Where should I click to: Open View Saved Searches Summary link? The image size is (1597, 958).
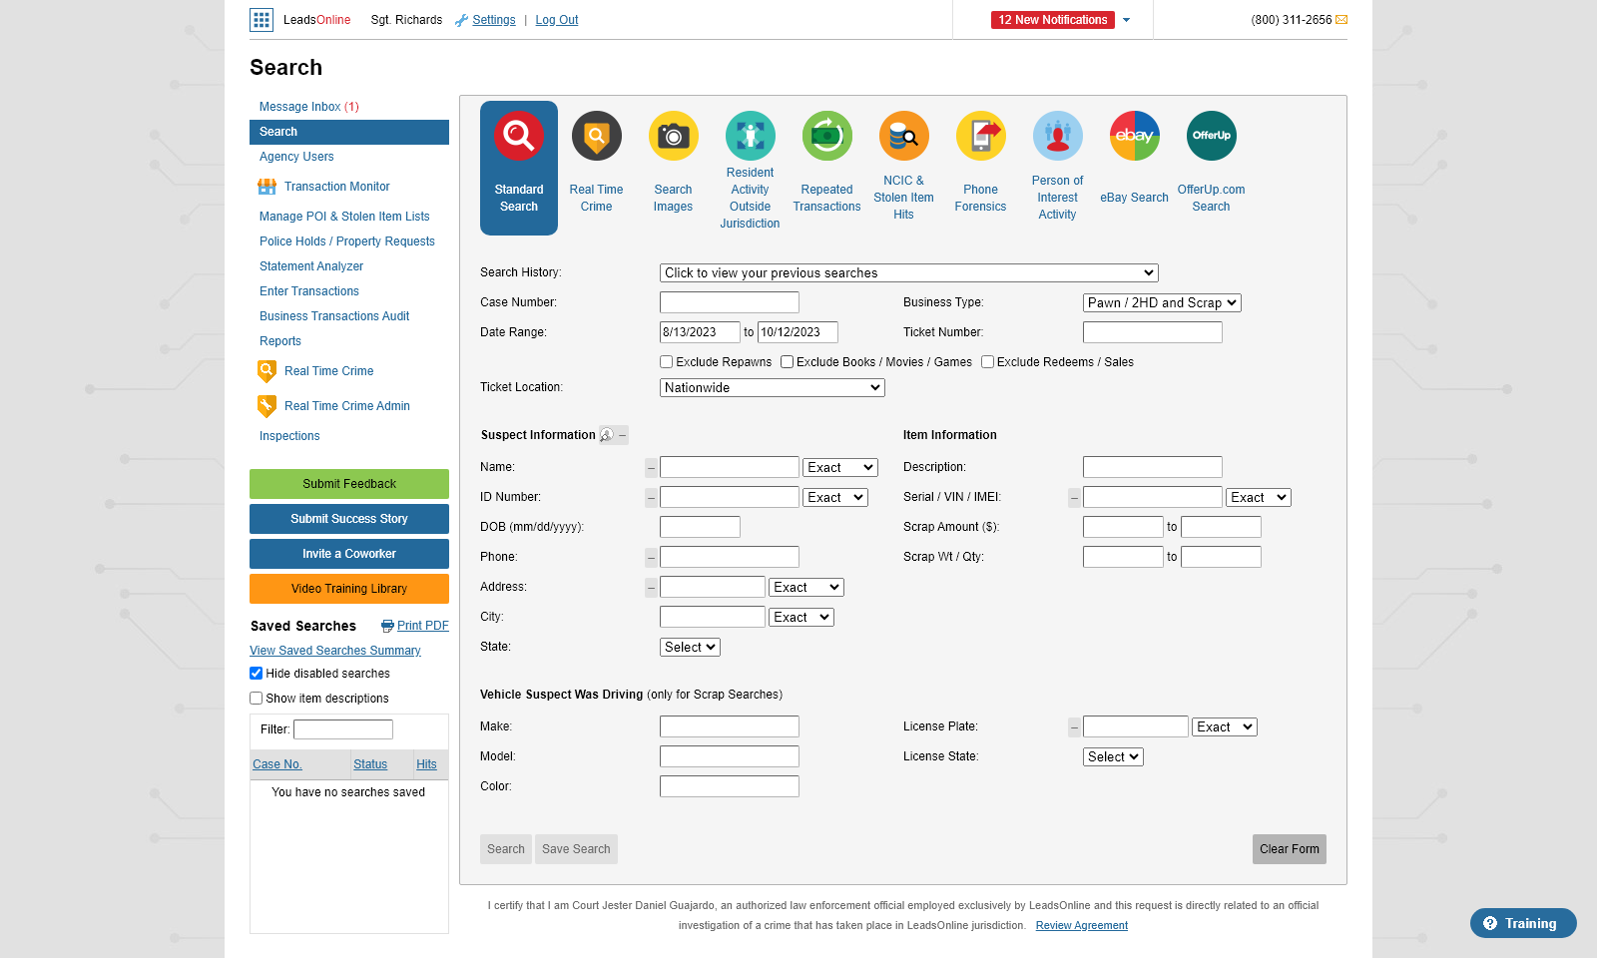pos(334,650)
